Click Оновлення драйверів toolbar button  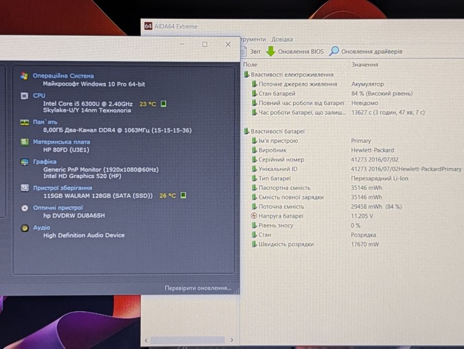tap(366, 51)
